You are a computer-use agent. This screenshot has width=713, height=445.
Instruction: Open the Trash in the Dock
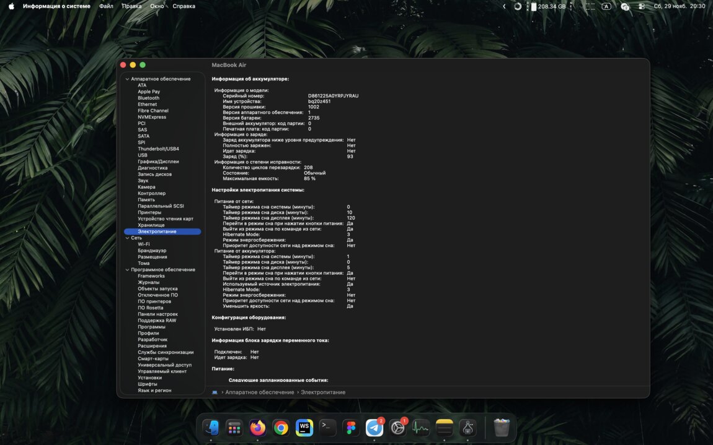pyautogui.click(x=501, y=428)
